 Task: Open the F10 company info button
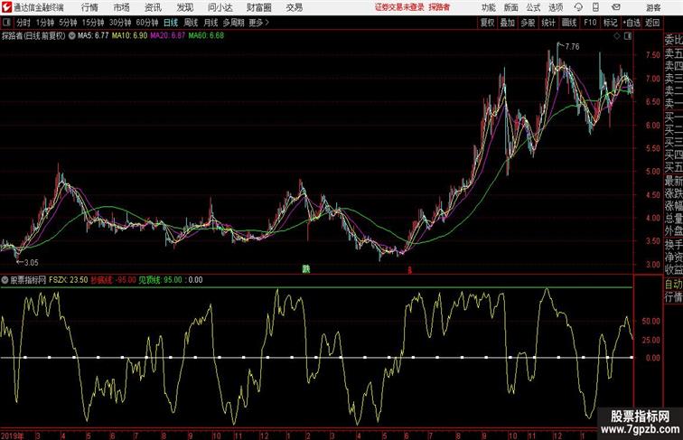[x=590, y=23]
